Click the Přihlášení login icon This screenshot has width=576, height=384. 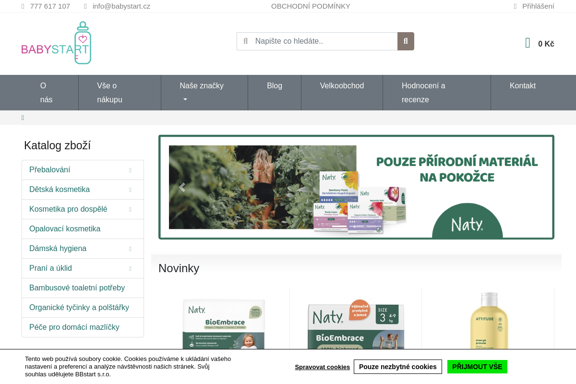(x=516, y=6)
